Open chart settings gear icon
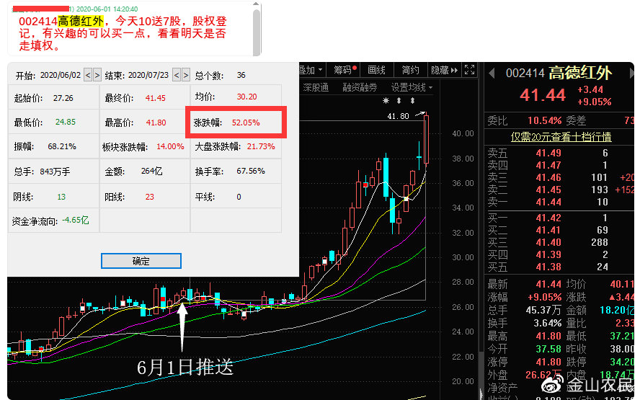 coord(386,100)
